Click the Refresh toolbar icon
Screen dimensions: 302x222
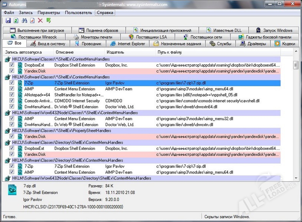(x=16, y=21)
